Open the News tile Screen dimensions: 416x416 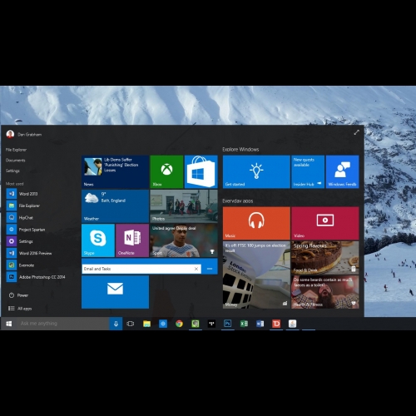point(115,171)
